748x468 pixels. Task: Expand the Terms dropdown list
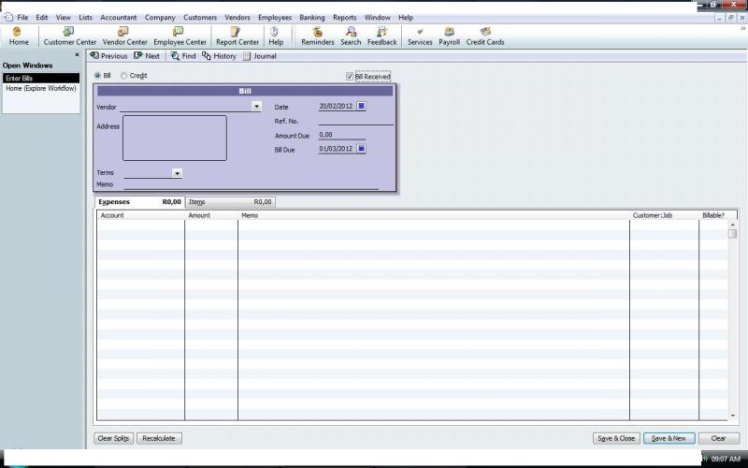tap(177, 173)
